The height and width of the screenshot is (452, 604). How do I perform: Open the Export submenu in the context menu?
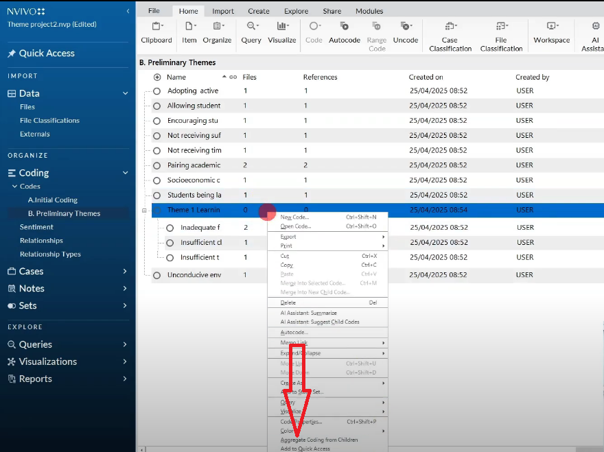point(328,237)
